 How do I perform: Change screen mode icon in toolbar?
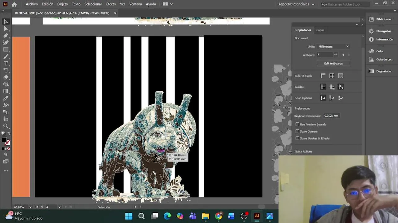(6, 161)
